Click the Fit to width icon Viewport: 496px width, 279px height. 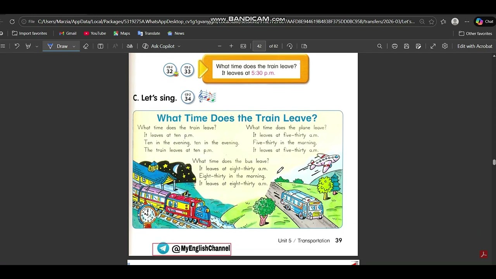pos(243,46)
